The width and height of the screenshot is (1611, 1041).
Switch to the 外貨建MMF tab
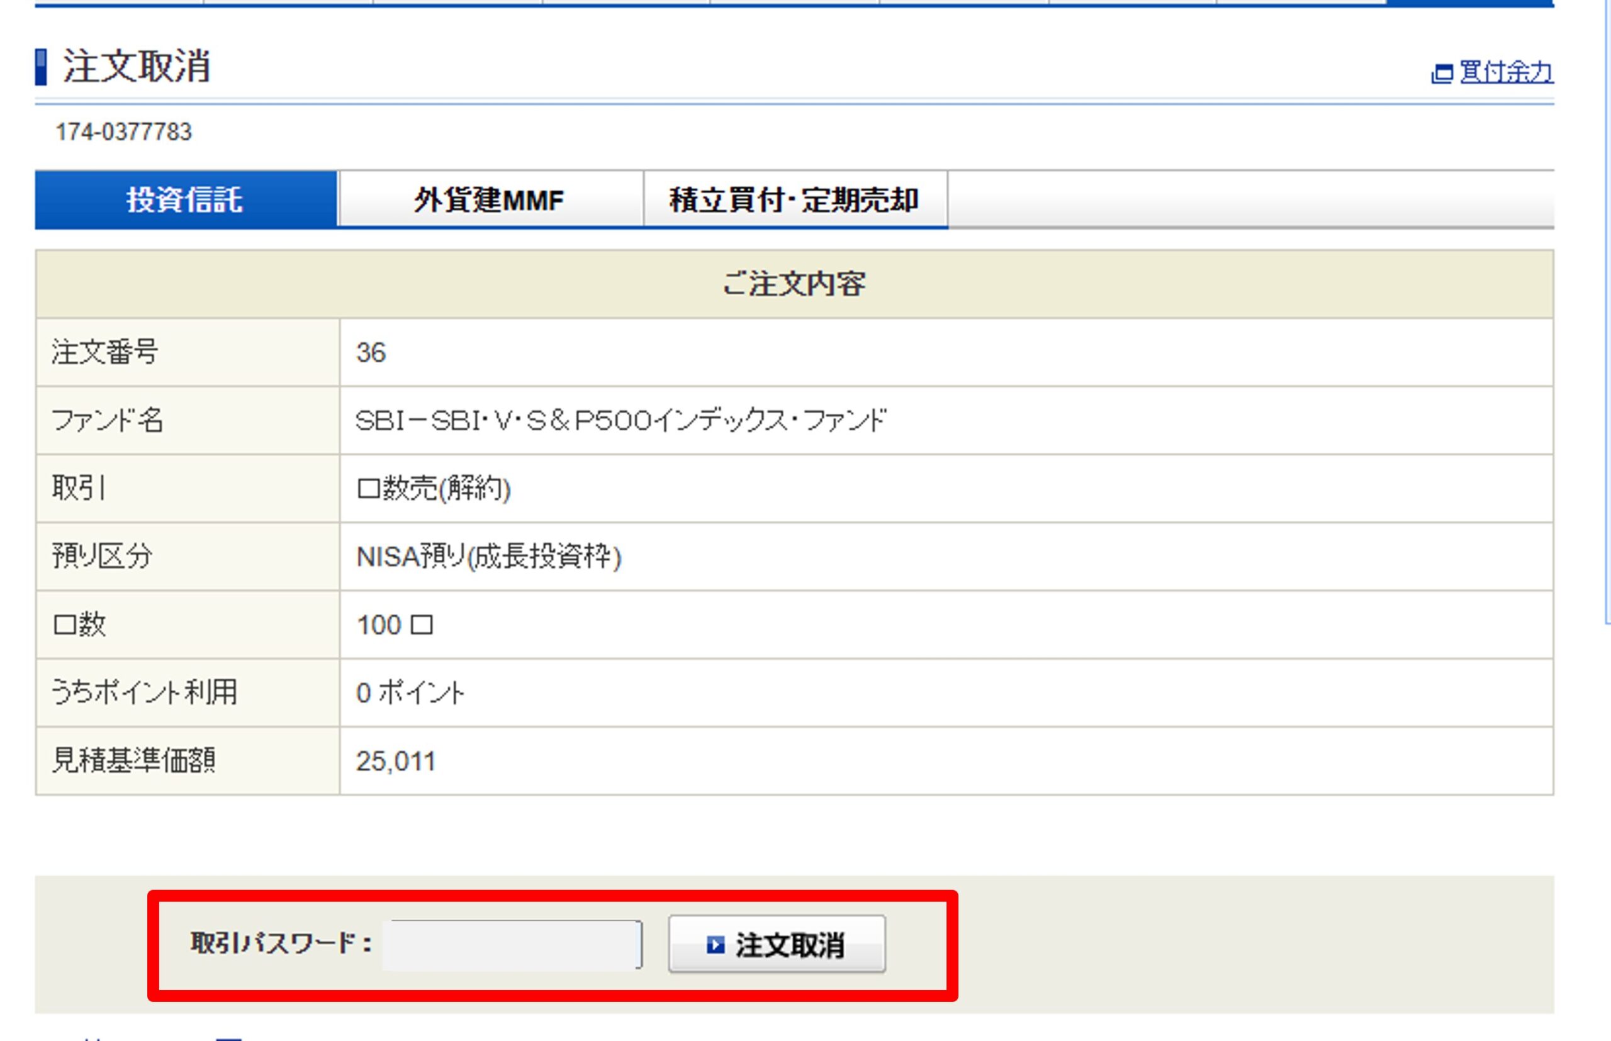490,200
